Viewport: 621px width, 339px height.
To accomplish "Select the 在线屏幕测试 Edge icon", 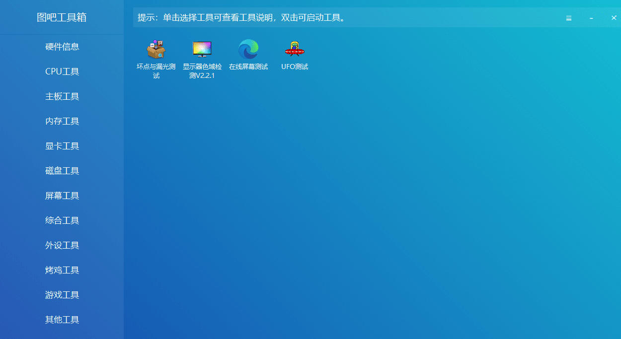I will [x=248, y=49].
